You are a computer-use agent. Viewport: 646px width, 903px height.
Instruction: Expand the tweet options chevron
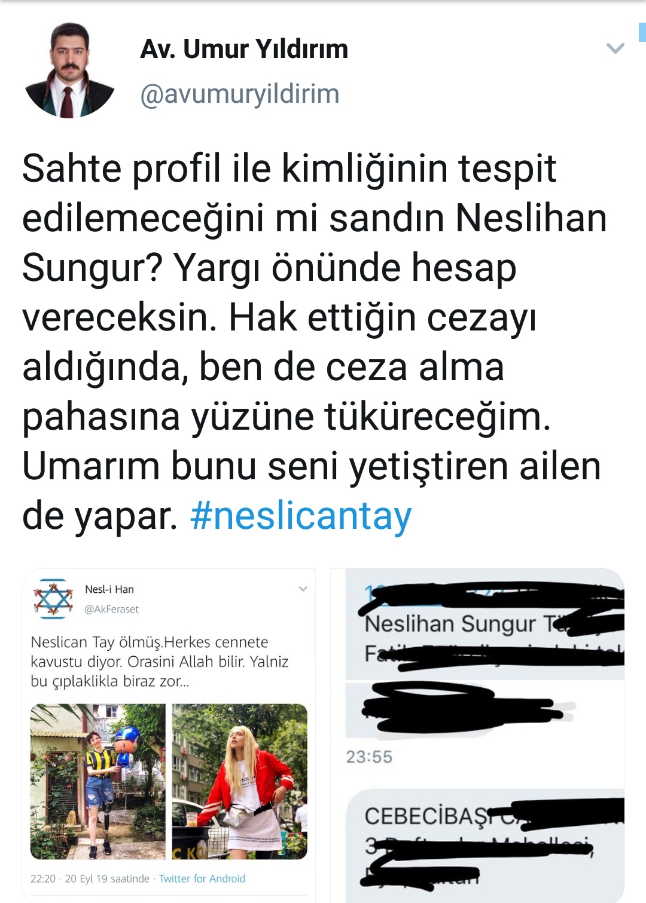point(615,48)
